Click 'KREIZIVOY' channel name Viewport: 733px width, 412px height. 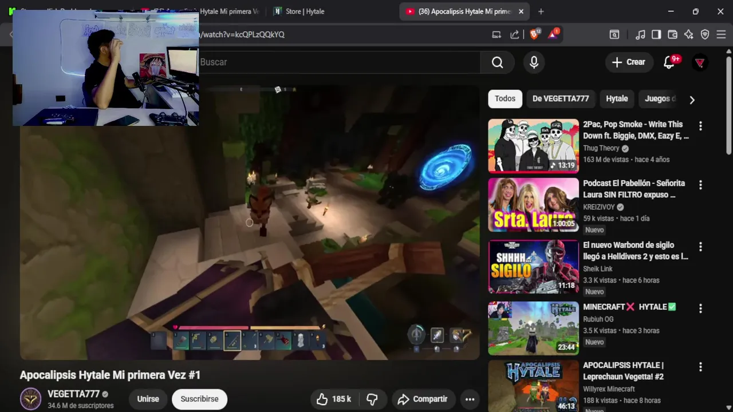click(x=598, y=207)
